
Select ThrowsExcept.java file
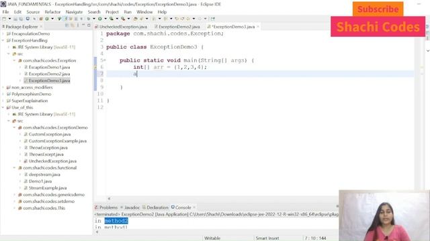point(44,155)
